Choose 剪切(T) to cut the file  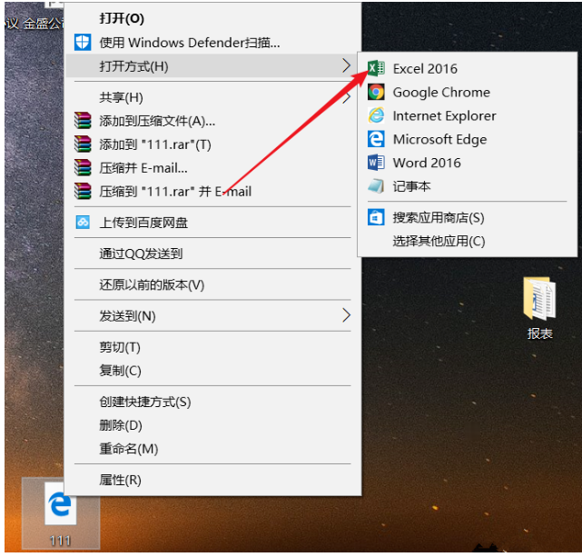(x=212, y=347)
